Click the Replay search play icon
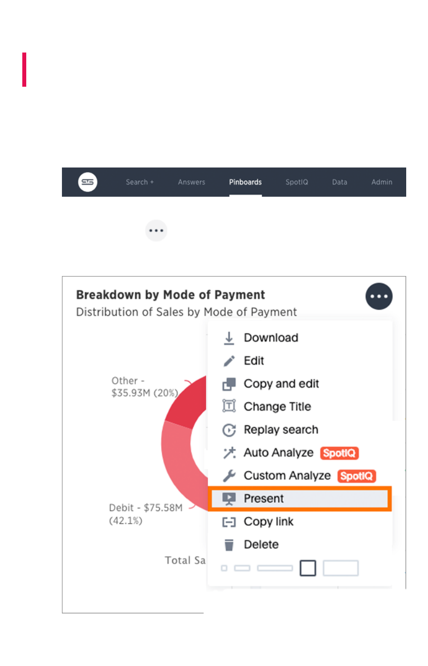428x666 pixels. 229,430
